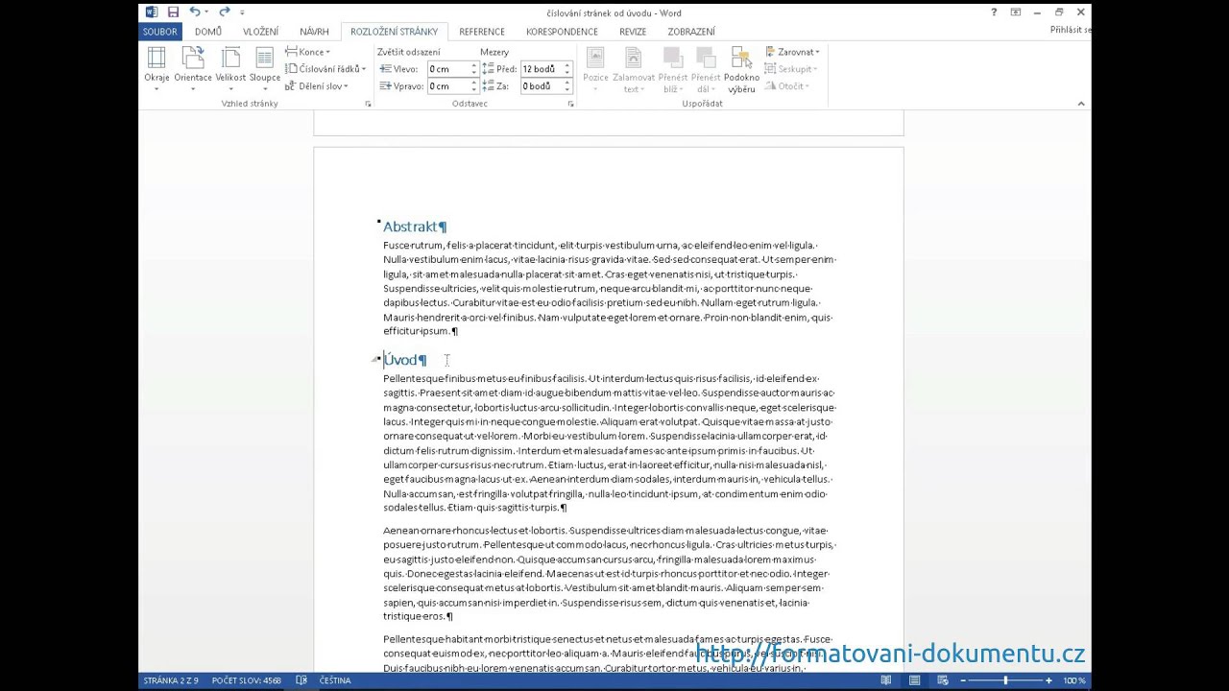Open the Podokno výběru selection pane
The width and height of the screenshot is (1229, 691).
[741, 69]
